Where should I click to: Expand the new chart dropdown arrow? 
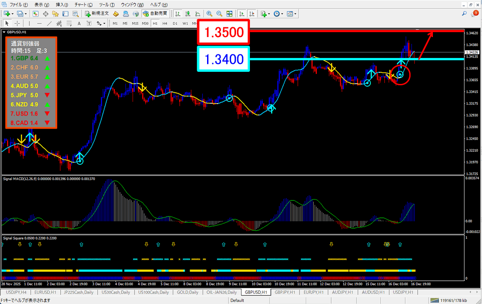(12, 14)
